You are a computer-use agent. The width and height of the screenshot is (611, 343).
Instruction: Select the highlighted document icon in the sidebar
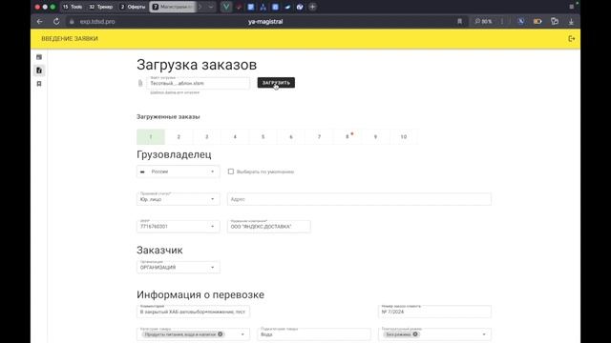point(39,71)
